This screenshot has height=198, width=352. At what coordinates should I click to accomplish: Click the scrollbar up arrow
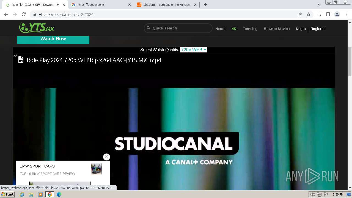tap(350, 22)
